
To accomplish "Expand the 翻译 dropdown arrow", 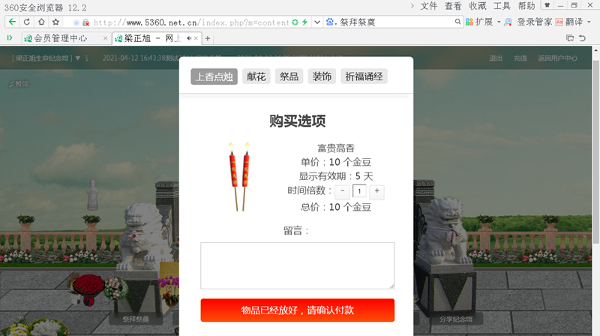I will coord(589,22).
